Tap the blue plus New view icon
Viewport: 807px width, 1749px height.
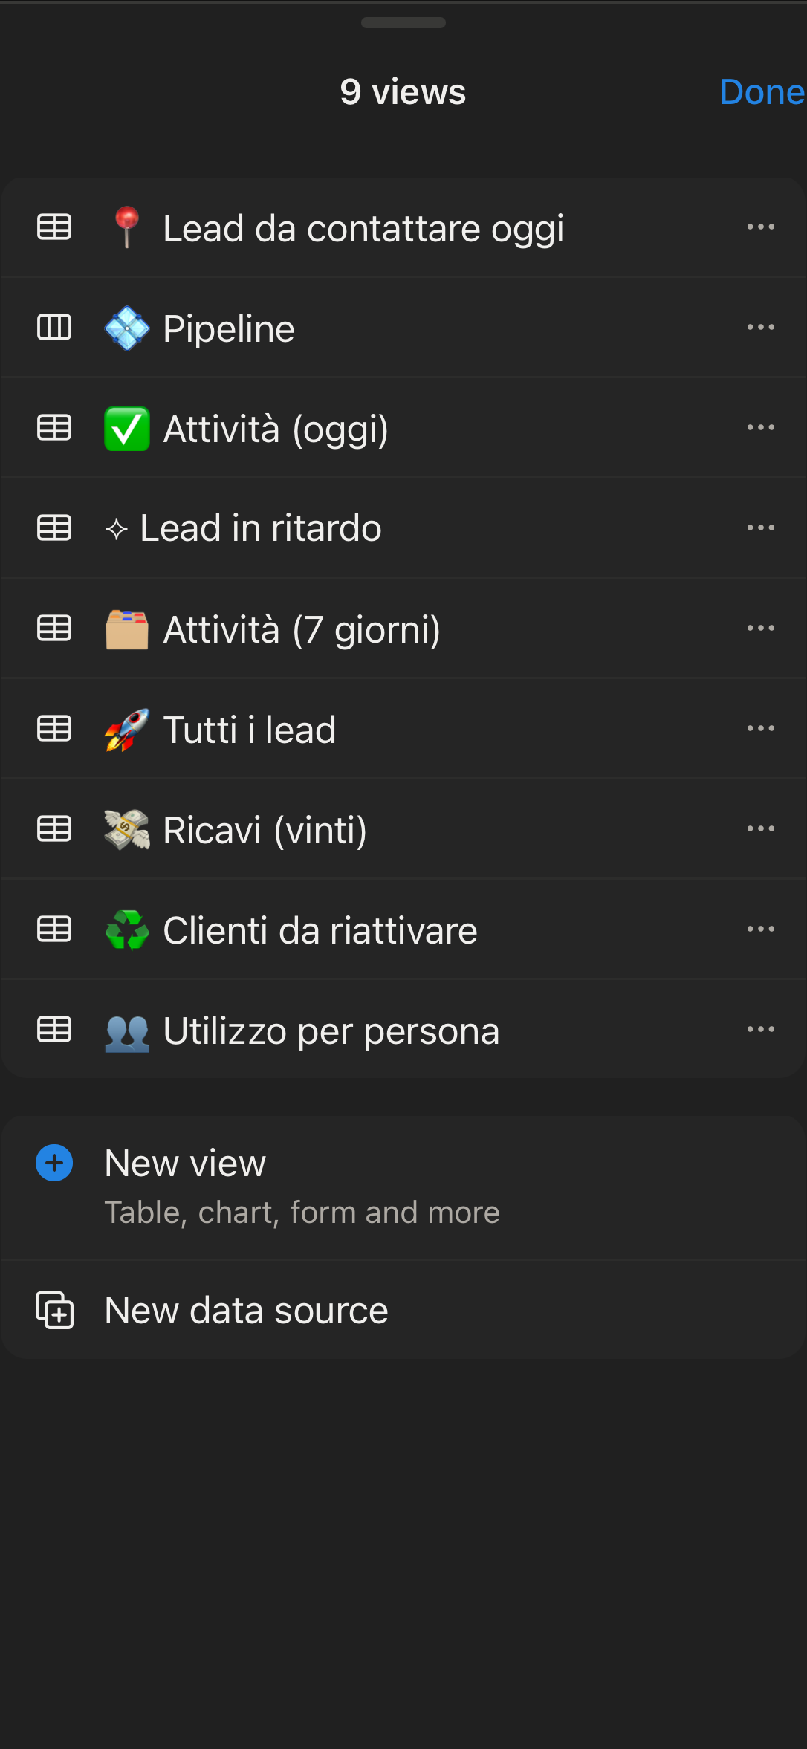click(54, 1163)
